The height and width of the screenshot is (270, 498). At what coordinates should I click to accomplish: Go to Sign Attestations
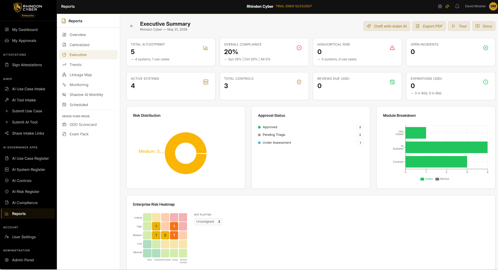28,65
